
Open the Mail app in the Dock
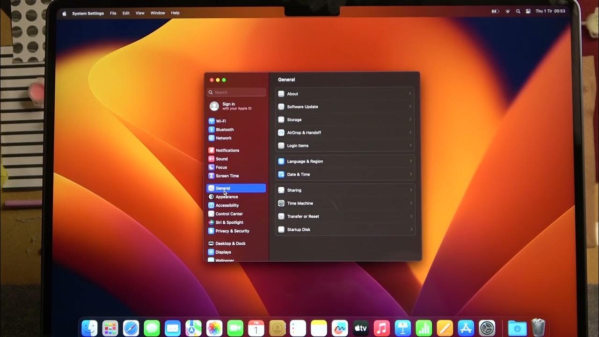click(173, 328)
